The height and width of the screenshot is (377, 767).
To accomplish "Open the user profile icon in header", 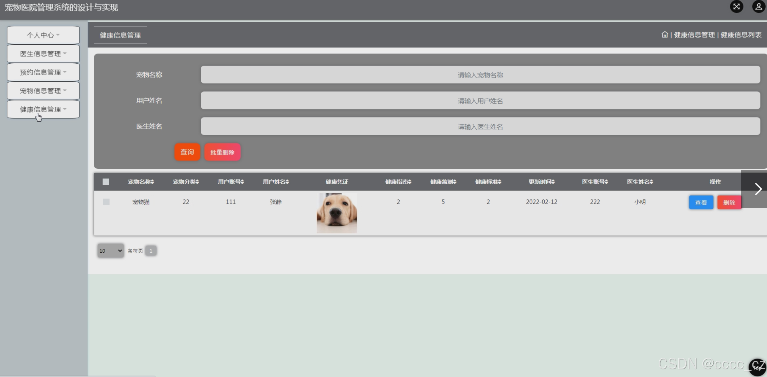I will click(x=758, y=7).
